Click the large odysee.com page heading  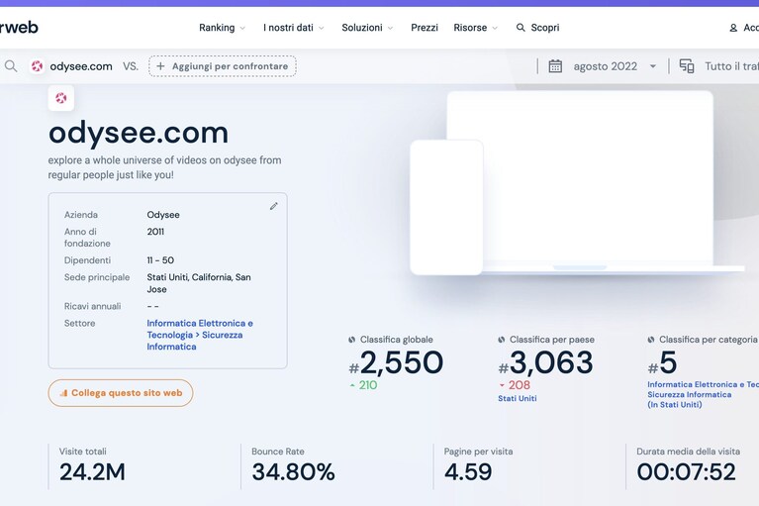pos(139,133)
